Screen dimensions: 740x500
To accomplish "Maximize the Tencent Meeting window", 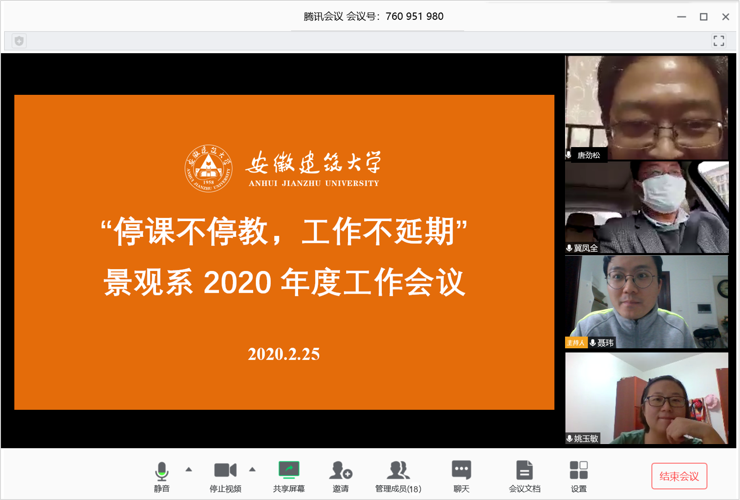I will tap(703, 17).
